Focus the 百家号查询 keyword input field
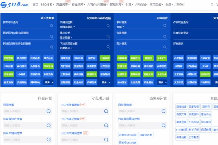This screenshot has height=145, width=218. click(142, 111)
